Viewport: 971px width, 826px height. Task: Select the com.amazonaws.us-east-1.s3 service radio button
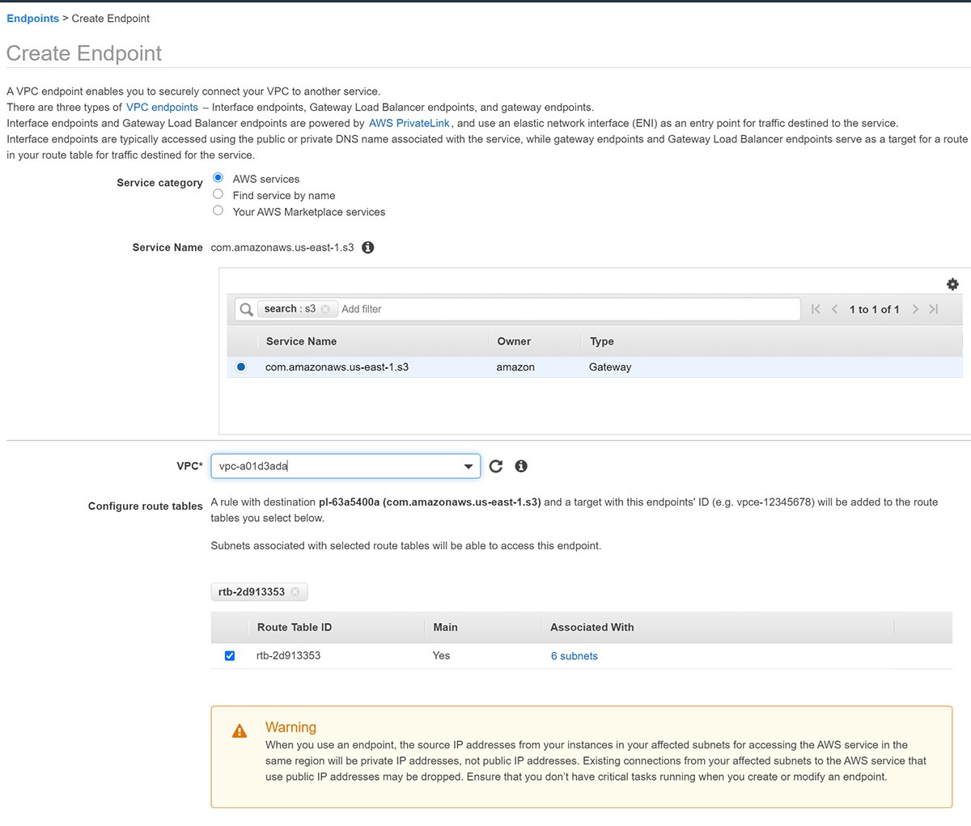pos(241,367)
